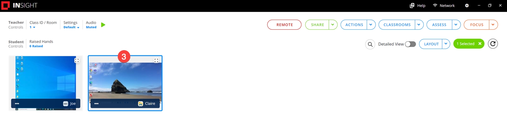Click the green audio play icon
The image size is (507, 129).
pyautogui.click(x=103, y=25)
